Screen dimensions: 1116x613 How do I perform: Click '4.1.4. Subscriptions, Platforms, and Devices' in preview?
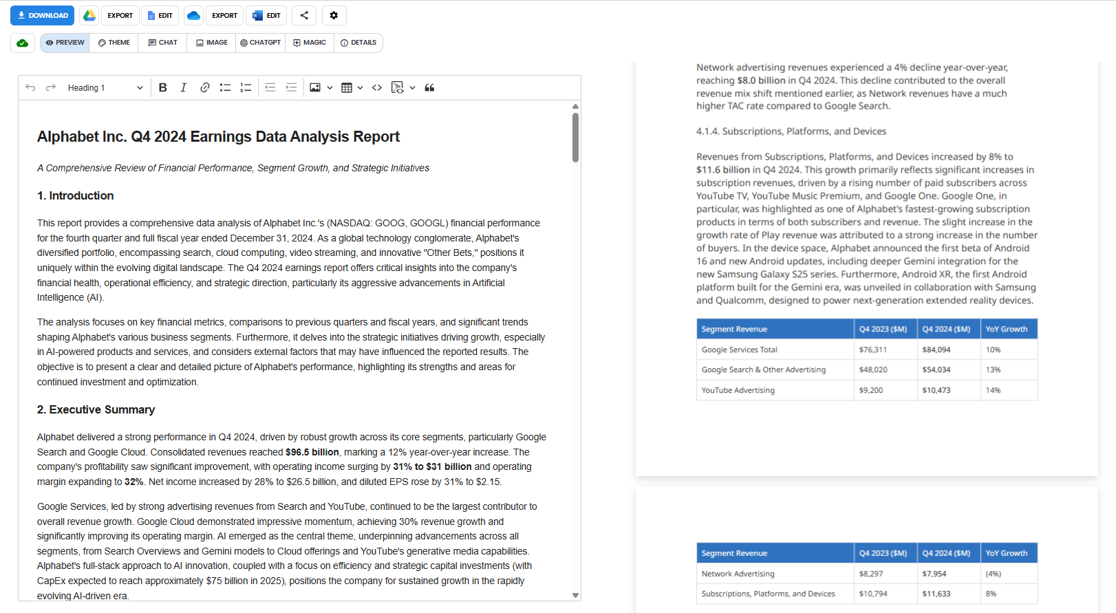tap(791, 131)
